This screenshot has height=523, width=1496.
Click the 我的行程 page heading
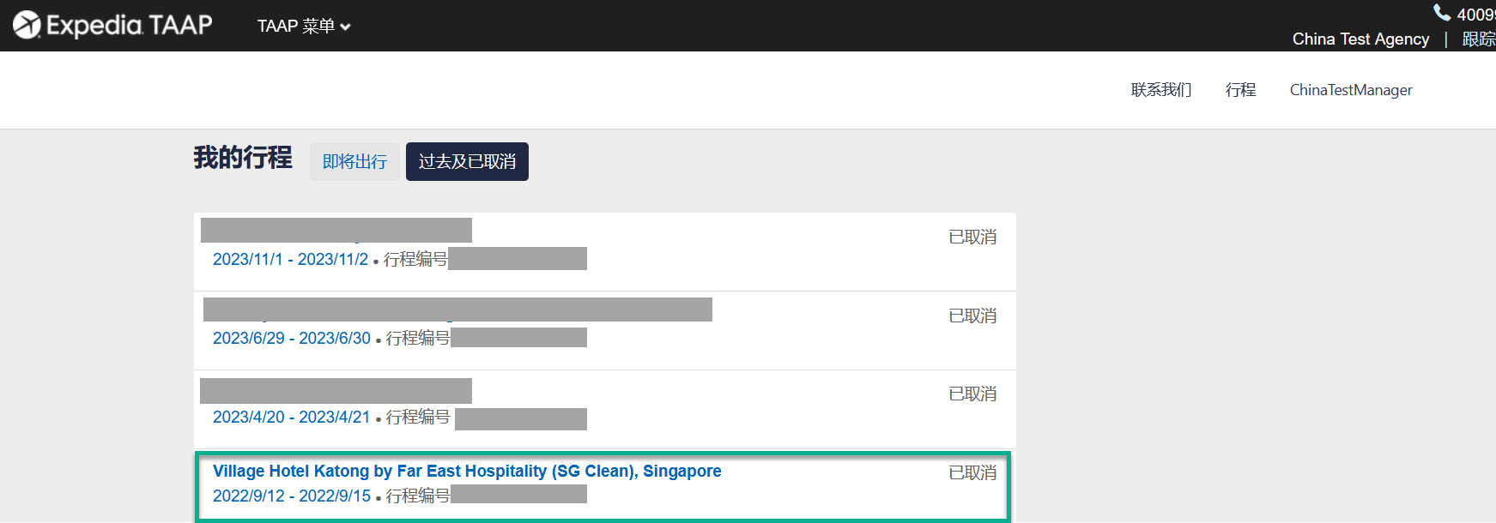pos(243,158)
